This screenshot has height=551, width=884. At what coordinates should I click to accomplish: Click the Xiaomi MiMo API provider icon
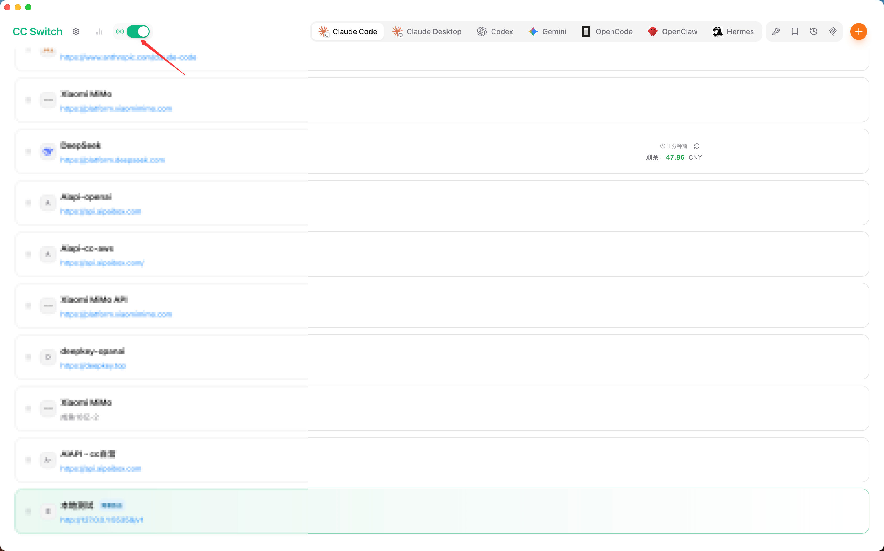(x=48, y=305)
